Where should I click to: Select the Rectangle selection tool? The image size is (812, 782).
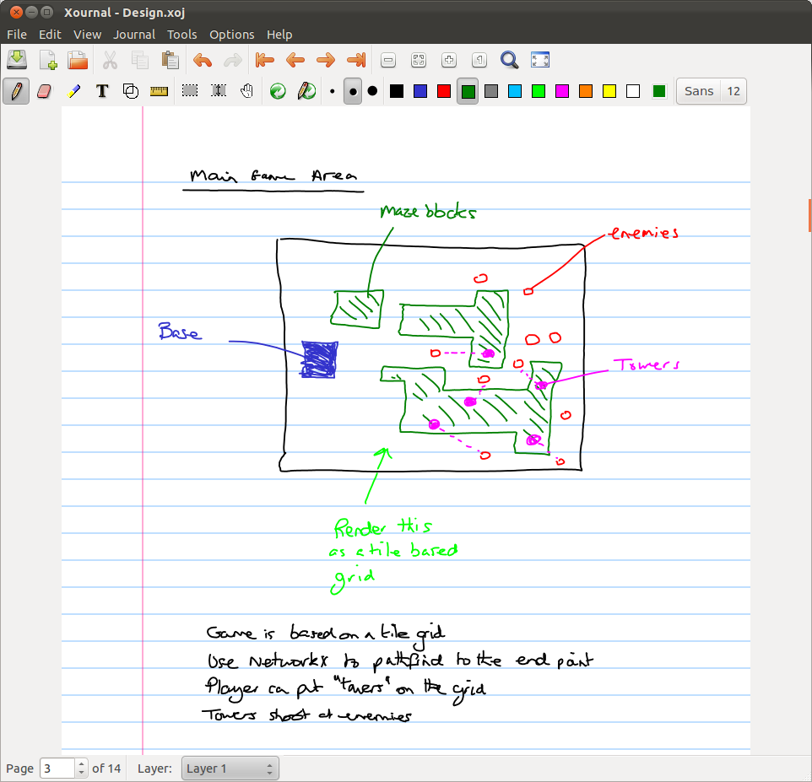(190, 91)
